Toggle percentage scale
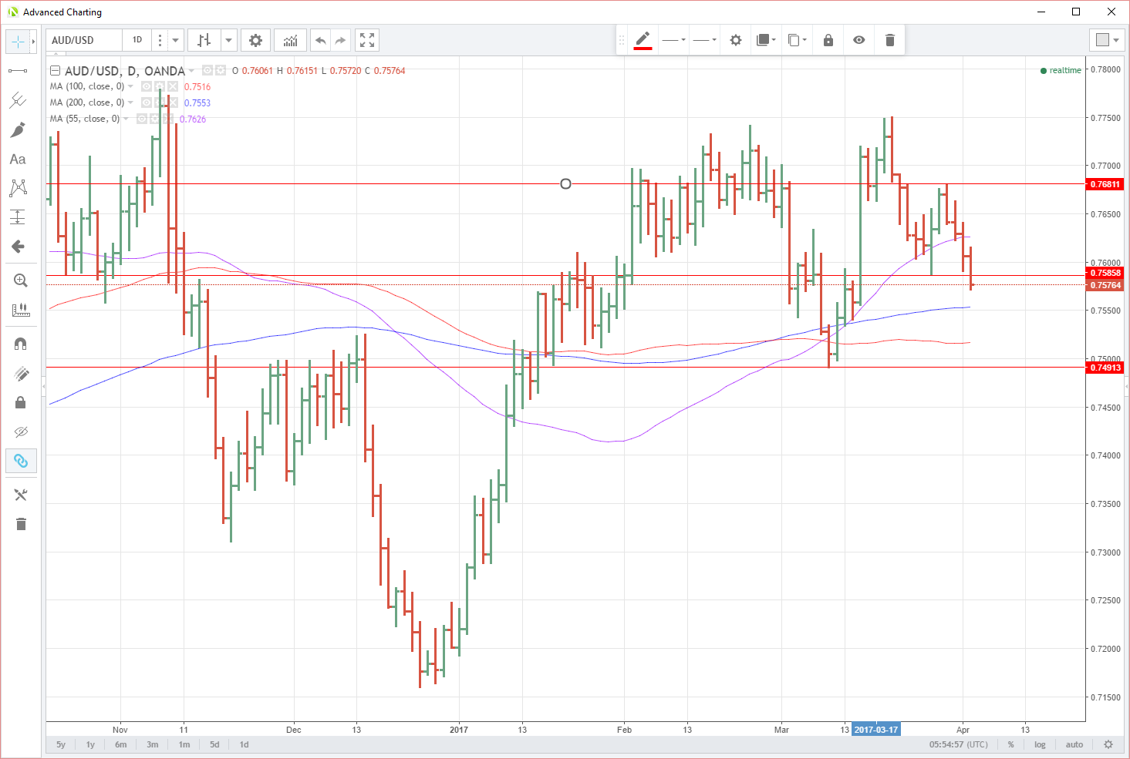Screen dimensions: 1130x759 point(1010,744)
